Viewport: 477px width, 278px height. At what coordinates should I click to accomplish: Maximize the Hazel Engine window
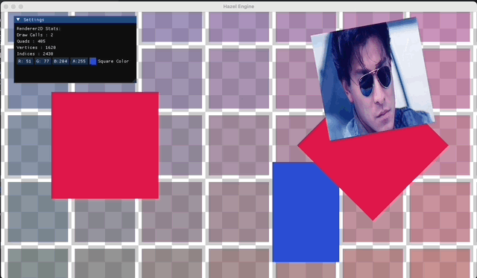[21, 7]
